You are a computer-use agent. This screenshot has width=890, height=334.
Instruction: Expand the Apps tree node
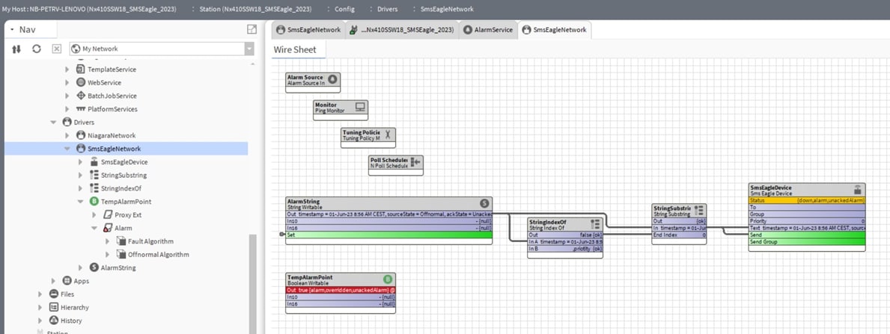53,281
